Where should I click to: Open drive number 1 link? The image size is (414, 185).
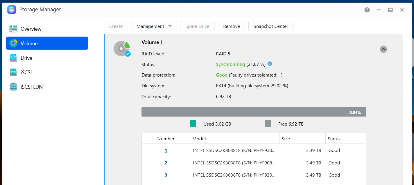click(x=166, y=150)
